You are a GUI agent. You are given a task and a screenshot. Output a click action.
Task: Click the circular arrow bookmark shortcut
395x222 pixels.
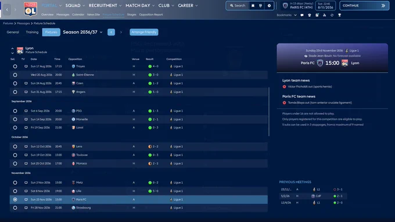(x=332, y=15)
